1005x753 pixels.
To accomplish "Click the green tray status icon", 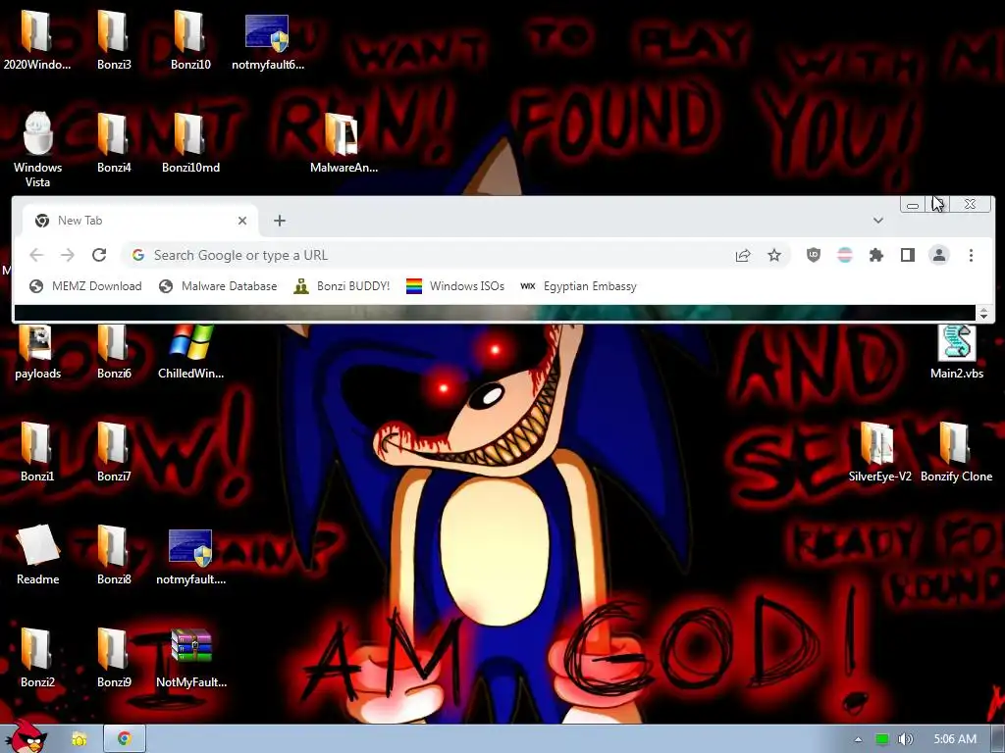I will click(882, 739).
